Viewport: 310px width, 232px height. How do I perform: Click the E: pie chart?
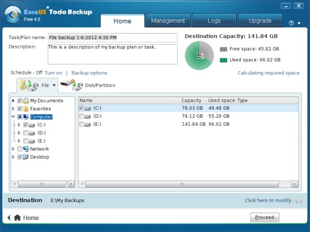click(199, 56)
